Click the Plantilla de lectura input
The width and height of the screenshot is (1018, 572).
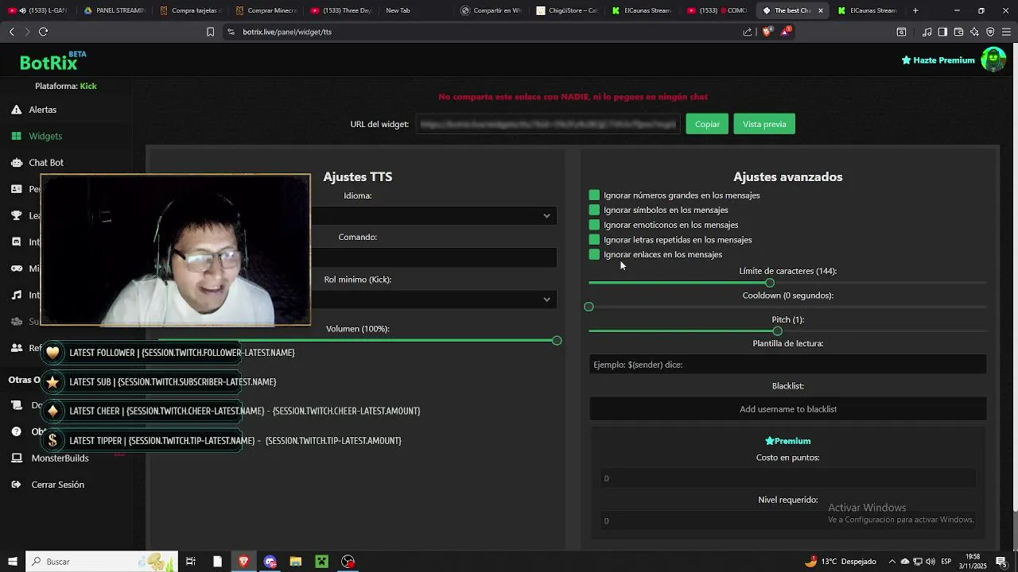[787, 365]
